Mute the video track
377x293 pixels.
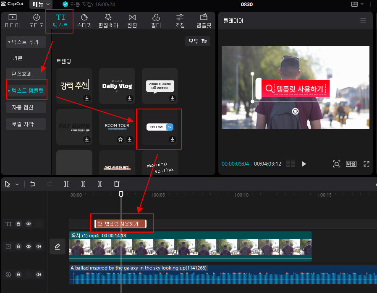click(39, 246)
